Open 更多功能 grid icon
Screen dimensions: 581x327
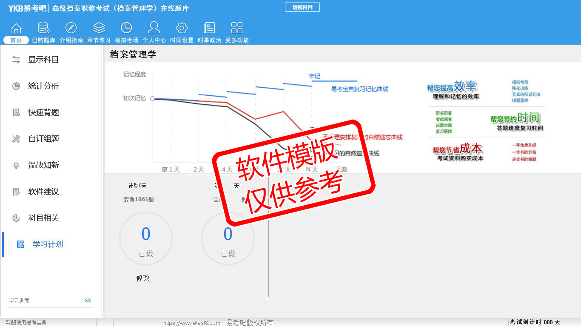(x=237, y=28)
